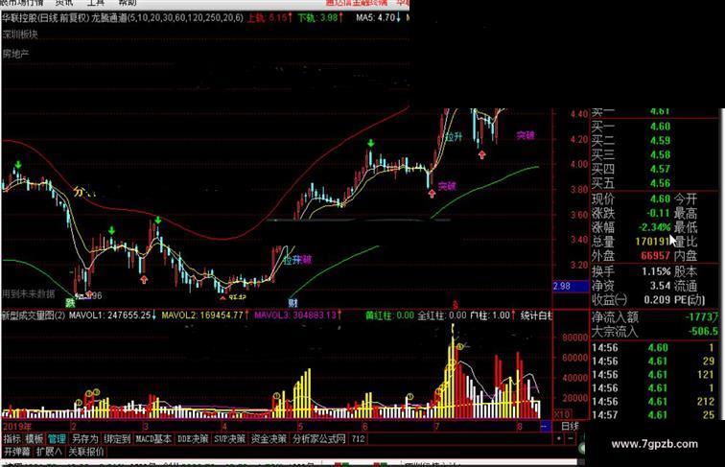Open the 分析家公式网 link
This screenshot has height=467, width=725.
pos(319,439)
